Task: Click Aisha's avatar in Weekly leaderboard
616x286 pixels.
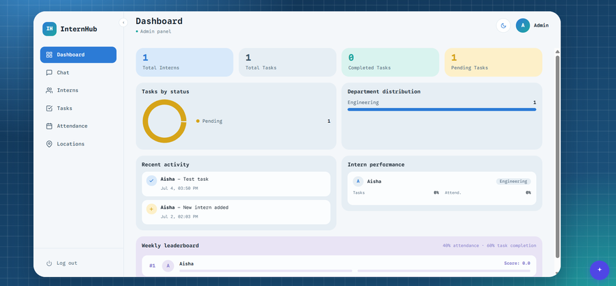Action: coord(168,266)
